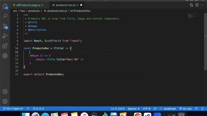Switch to allProducts.page.js tab
This screenshot has width=207, height=116.
tap(28, 5)
